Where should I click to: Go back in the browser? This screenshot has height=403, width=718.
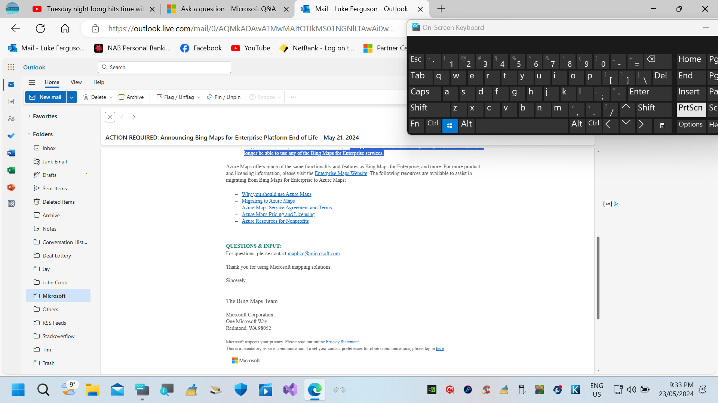[16, 28]
